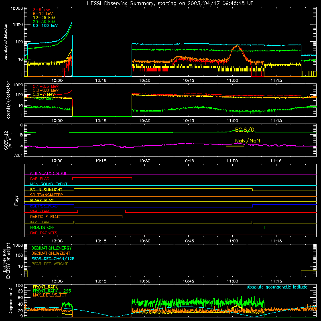Image resolution: width=321 pixels, height=321 pixels.
Task: Click the NaN/NaN annotation in GOES panel
Action: 248,141
